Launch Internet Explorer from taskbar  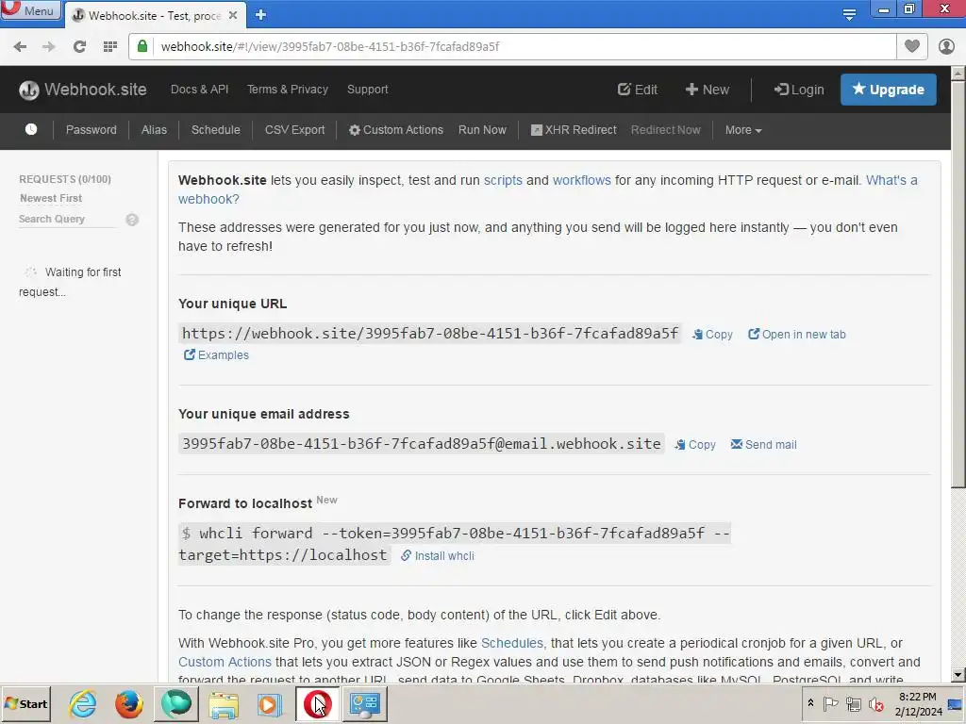tap(83, 703)
